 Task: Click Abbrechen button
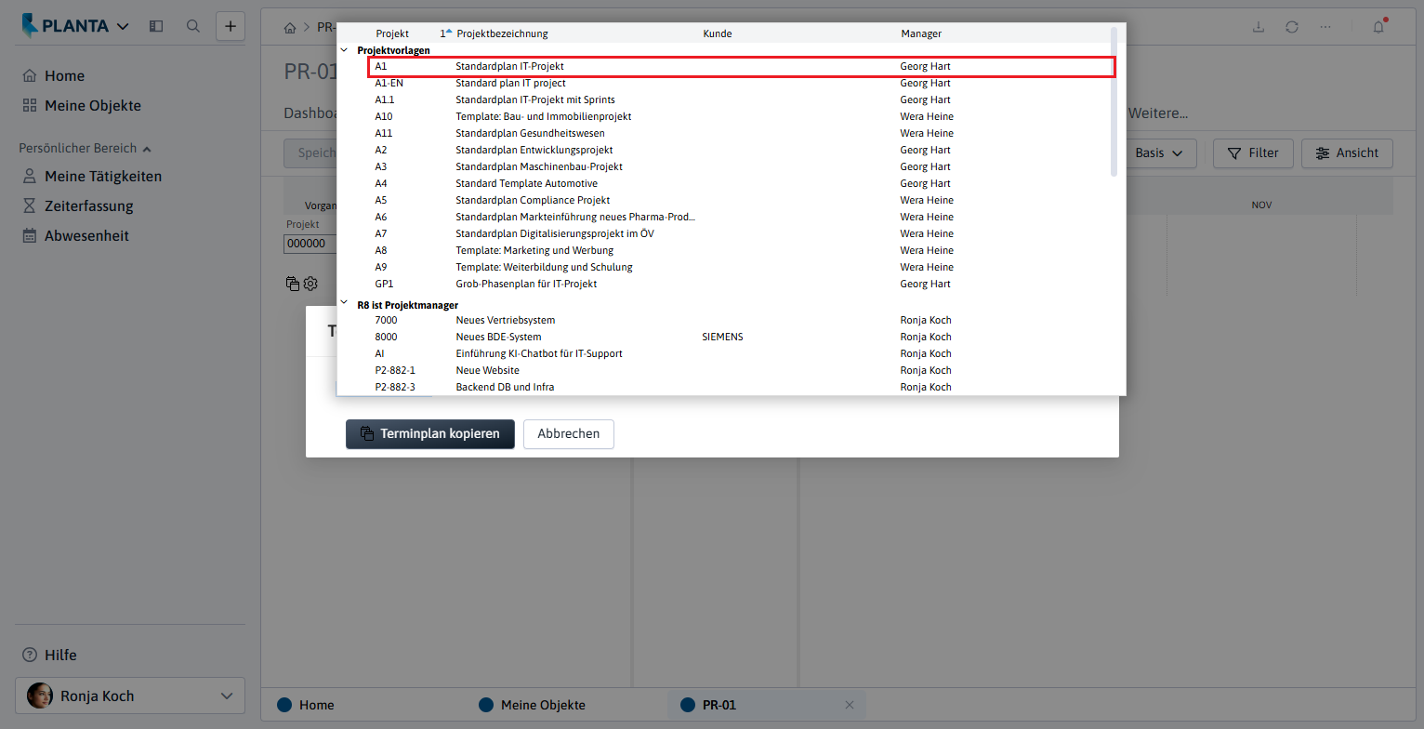tap(569, 434)
